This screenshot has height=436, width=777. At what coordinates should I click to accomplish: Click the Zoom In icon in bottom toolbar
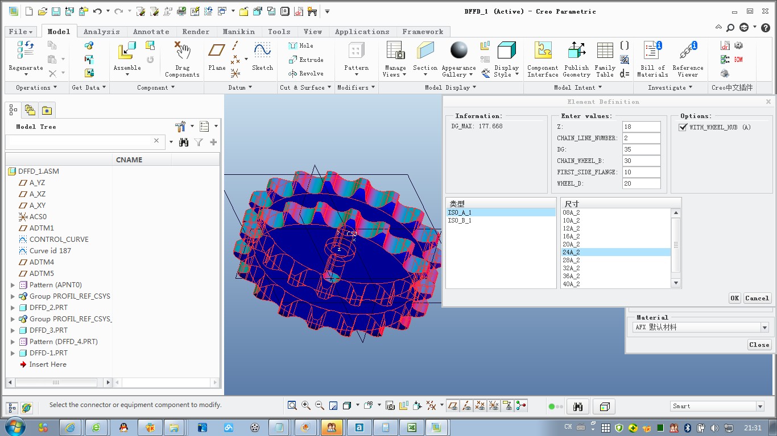coord(306,405)
